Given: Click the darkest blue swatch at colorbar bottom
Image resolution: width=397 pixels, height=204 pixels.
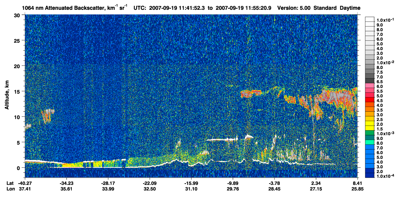Looking at the screenshot, I should coord(370,176).
